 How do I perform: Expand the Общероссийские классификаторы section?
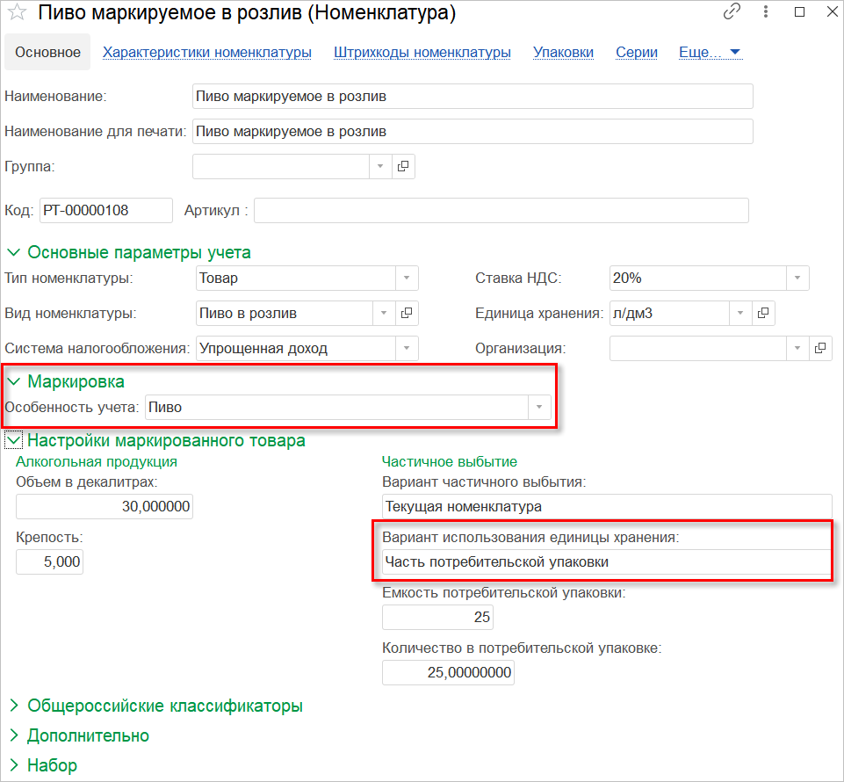[15, 706]
